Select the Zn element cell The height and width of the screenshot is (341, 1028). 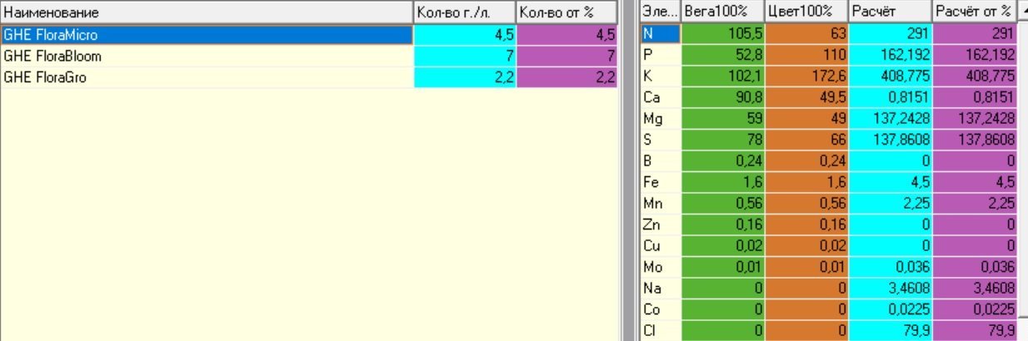(x=660, y=225)
